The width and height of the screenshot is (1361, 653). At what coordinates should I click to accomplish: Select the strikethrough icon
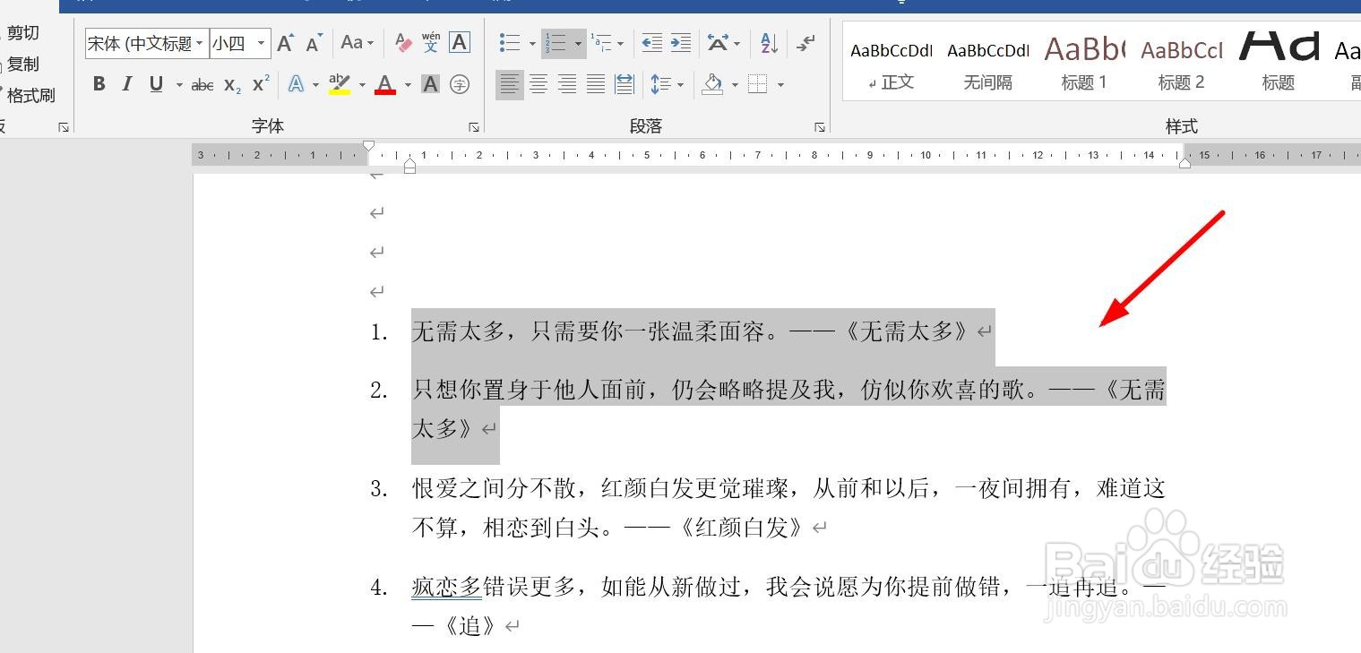[202, 84]
